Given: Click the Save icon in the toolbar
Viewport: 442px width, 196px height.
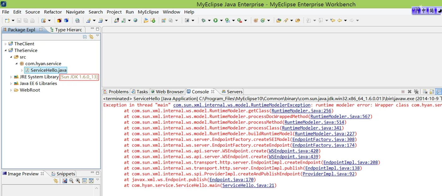Looking at the screenshot, I should (19, 20).
